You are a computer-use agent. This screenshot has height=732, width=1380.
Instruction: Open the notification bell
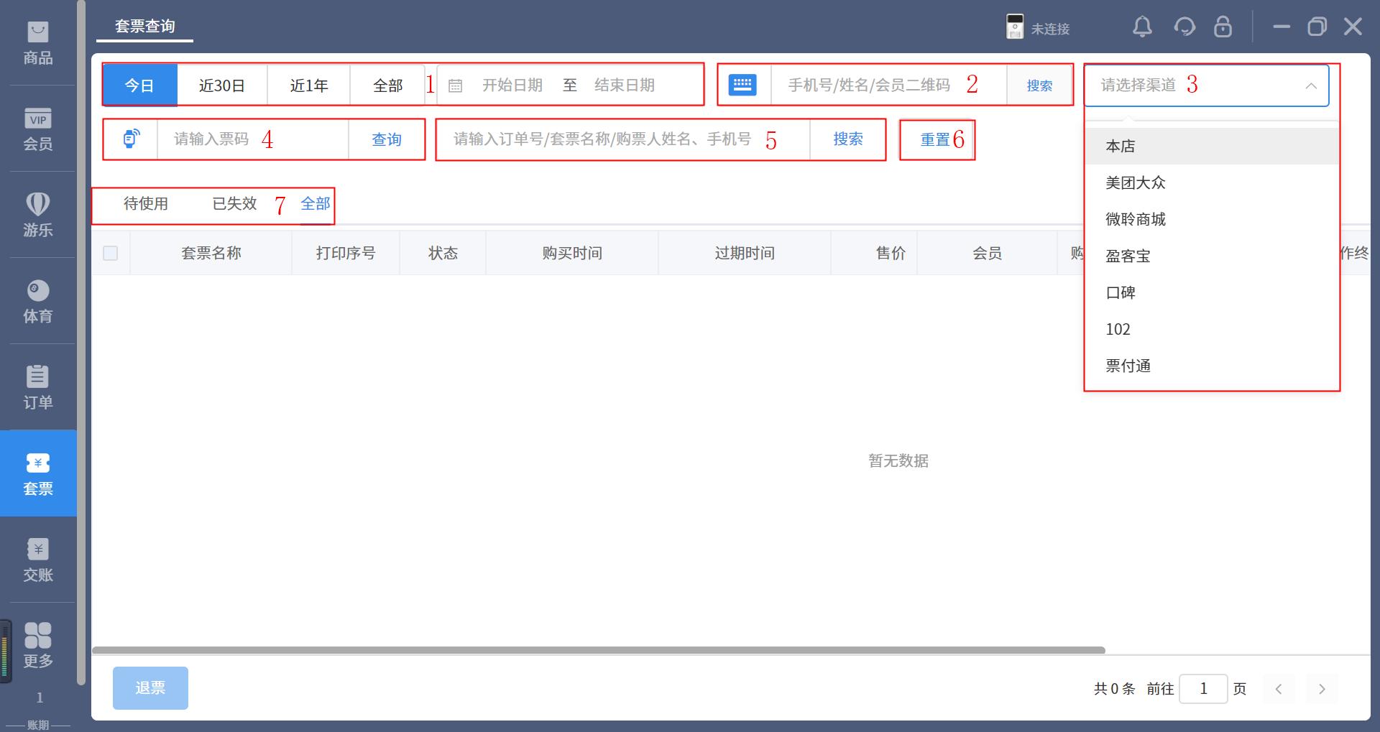(1142, 27)
